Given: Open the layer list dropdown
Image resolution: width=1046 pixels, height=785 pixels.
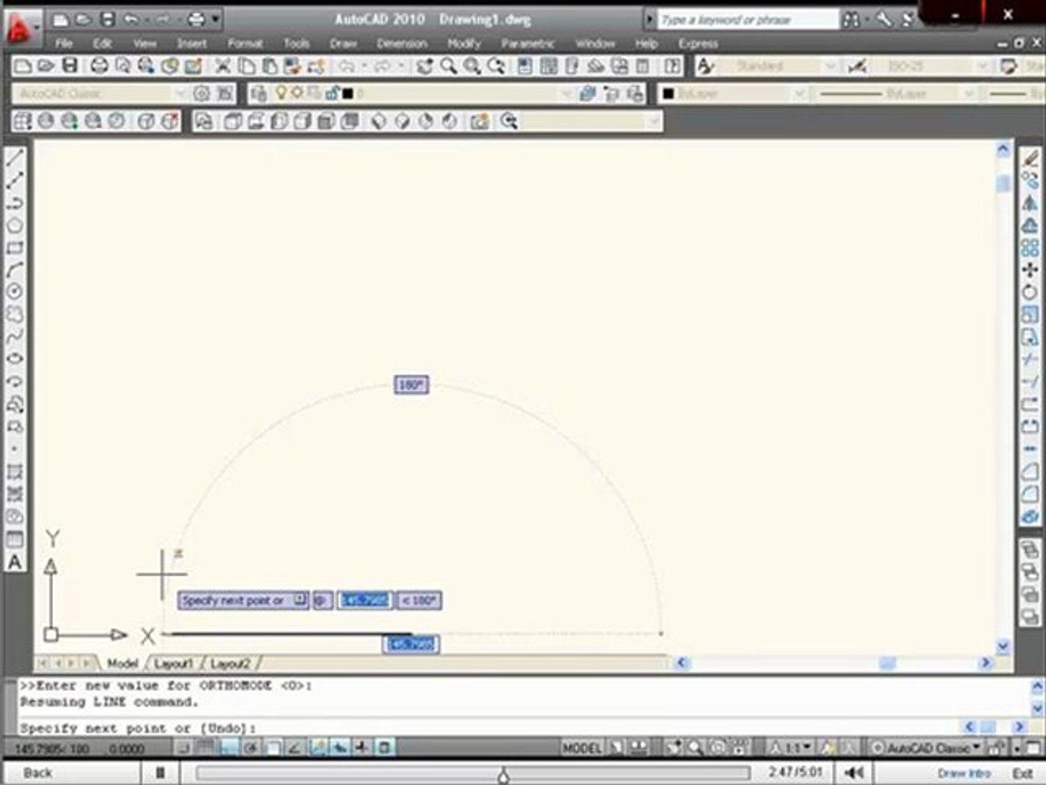Looking at the screenshot, I should (x=567, y=94).
